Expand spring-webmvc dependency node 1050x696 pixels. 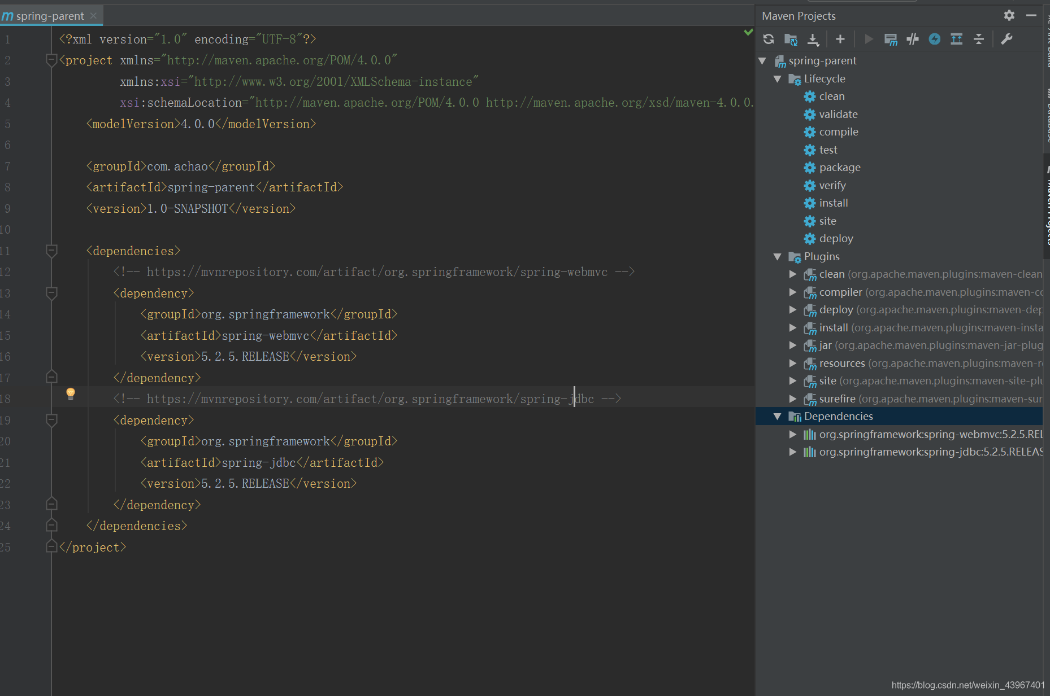[793, 434]
